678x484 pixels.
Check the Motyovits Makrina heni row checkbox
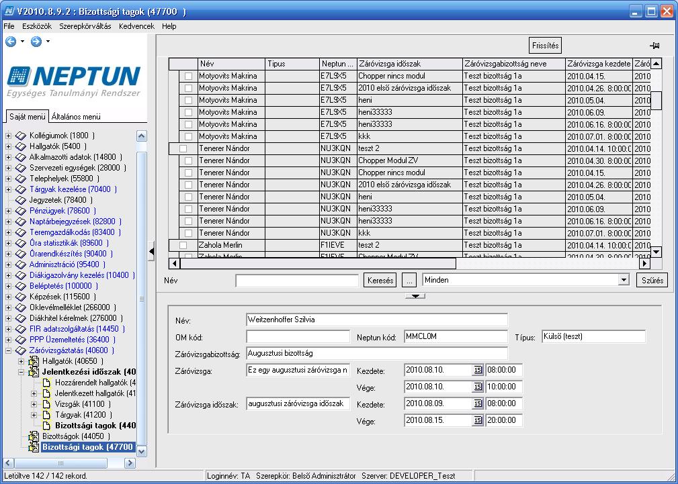click(x=189, y=100)
